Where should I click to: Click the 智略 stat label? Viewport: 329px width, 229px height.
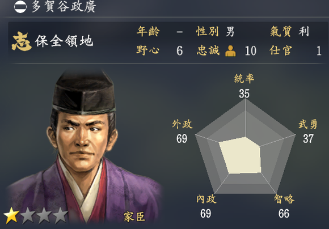click(x=284, y=199)
